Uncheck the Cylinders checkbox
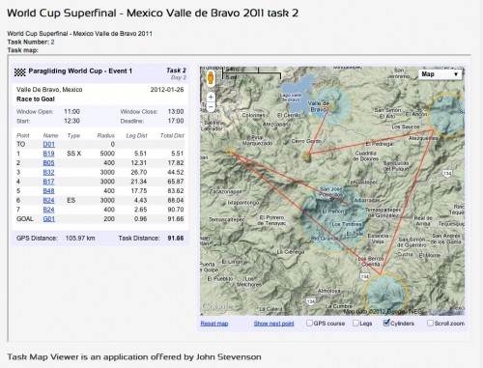 386,323
